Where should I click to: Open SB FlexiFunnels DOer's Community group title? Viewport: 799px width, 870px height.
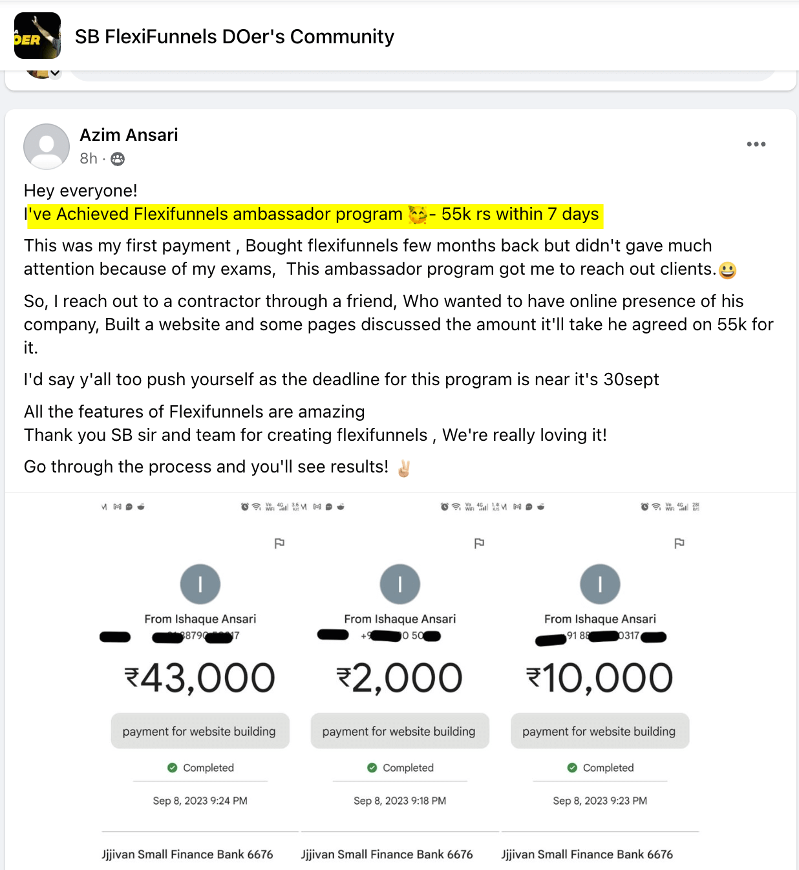click(234, 37)
